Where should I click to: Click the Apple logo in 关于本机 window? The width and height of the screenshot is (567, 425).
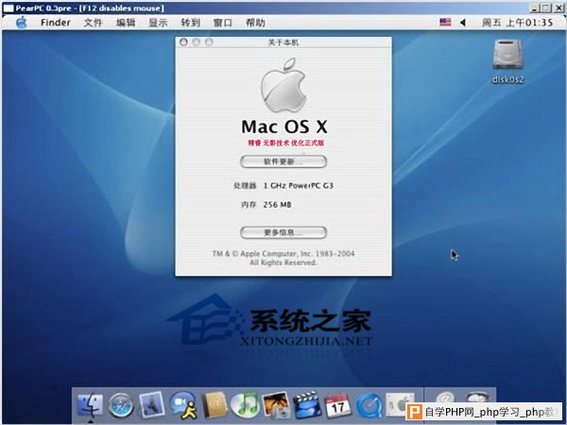pyautogui.click(x=283, y=85)
